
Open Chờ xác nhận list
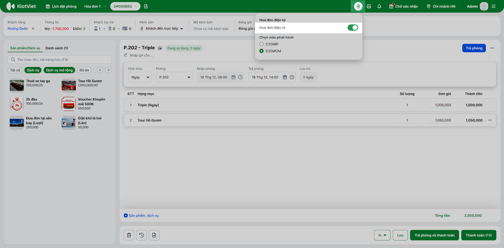point(404,6)
